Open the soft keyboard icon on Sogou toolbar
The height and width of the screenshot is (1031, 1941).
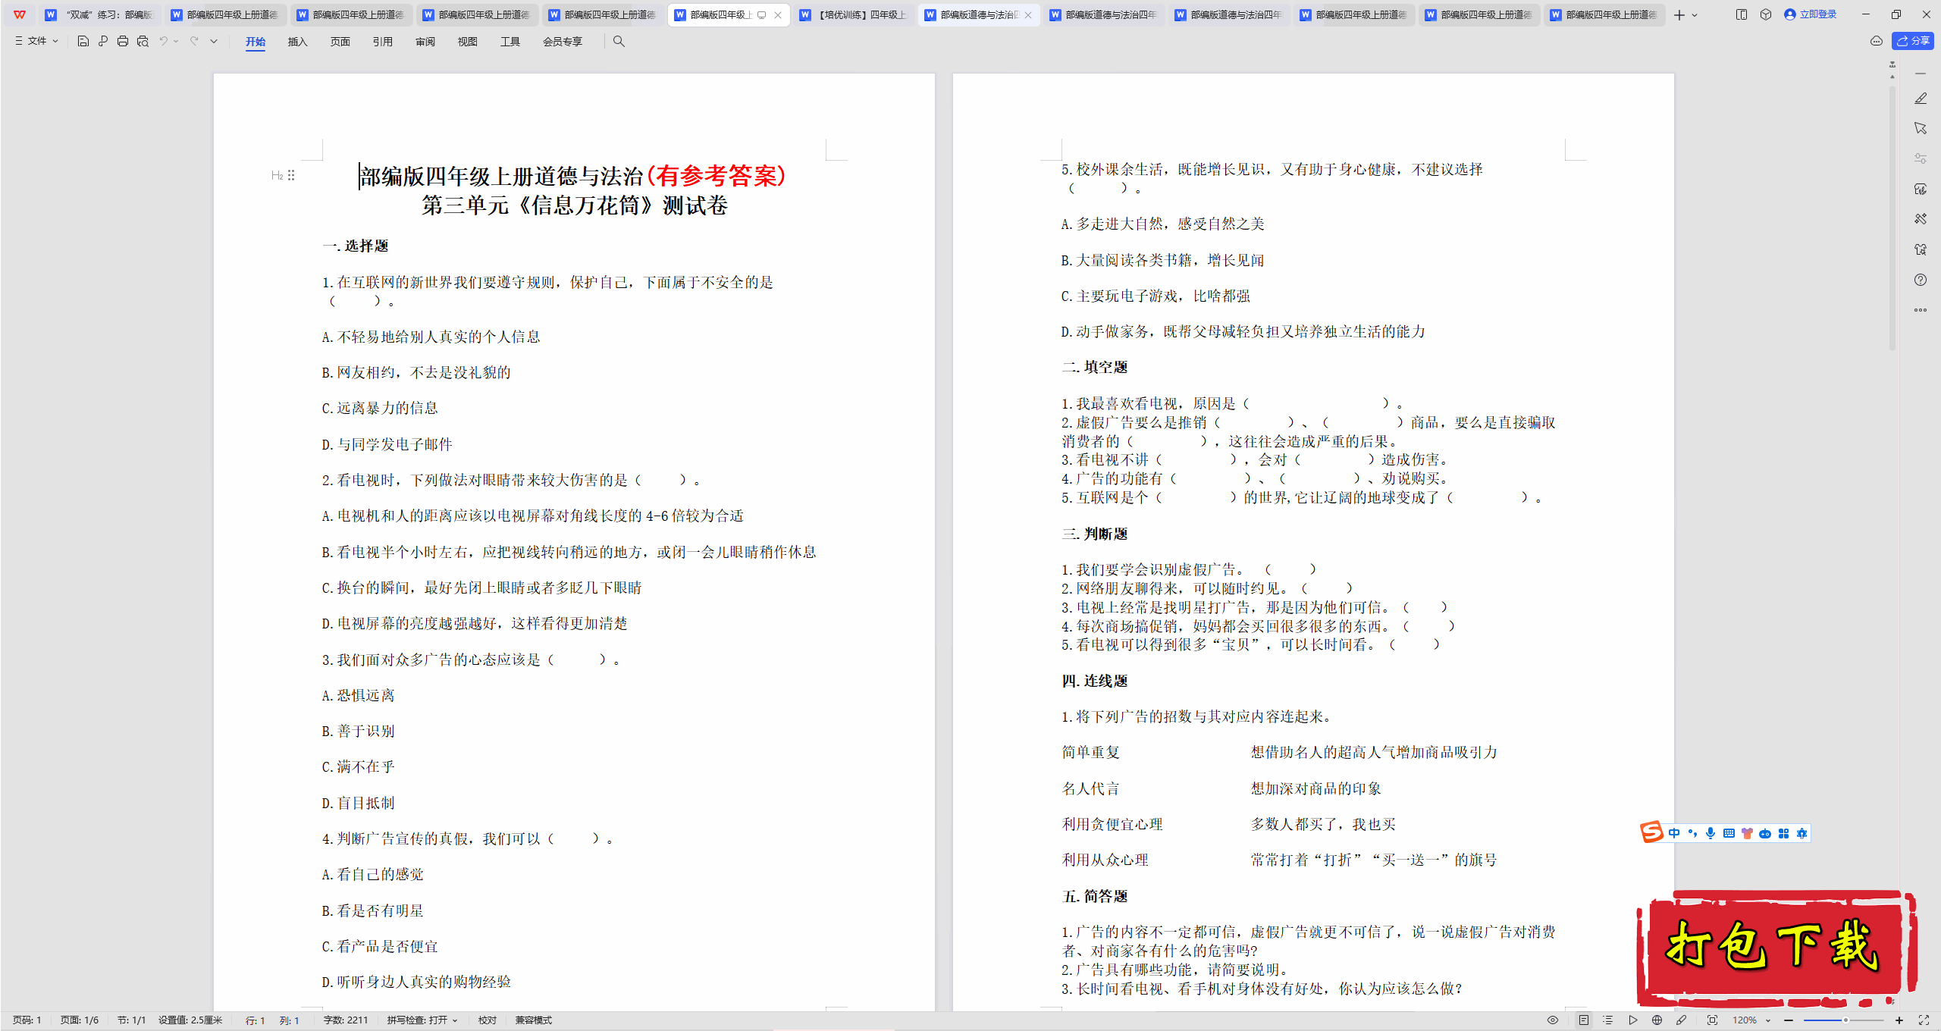tap(1729, 833)
